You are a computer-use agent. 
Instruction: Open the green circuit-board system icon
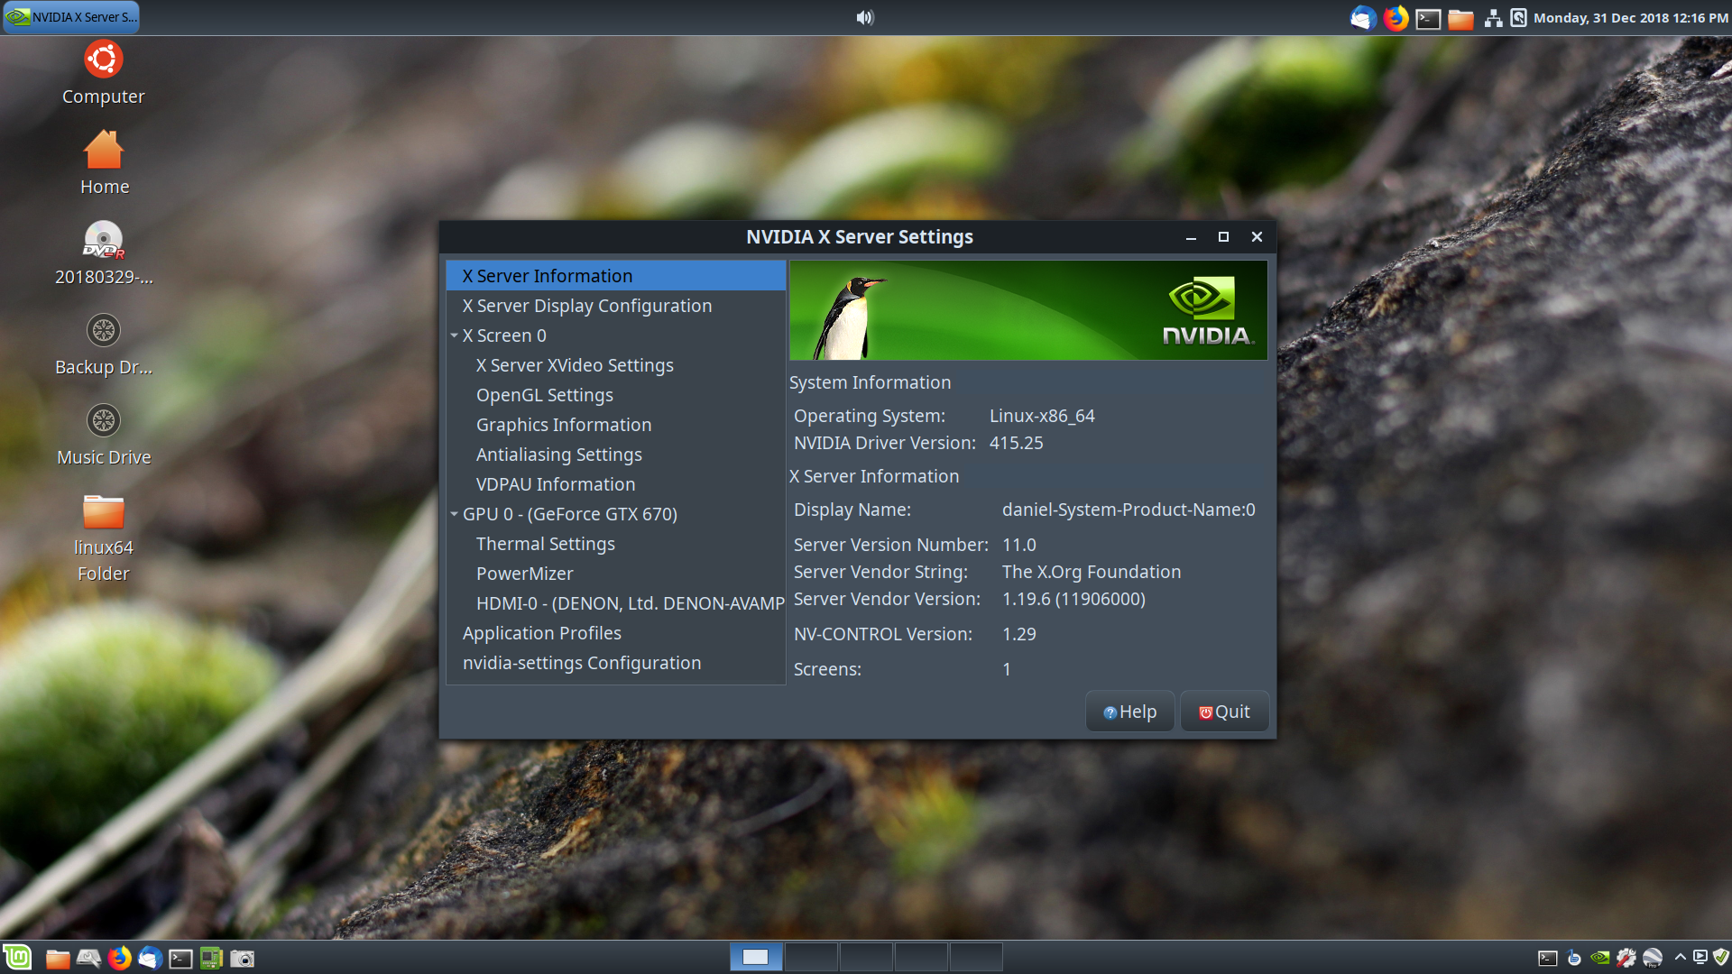(211, 958)
